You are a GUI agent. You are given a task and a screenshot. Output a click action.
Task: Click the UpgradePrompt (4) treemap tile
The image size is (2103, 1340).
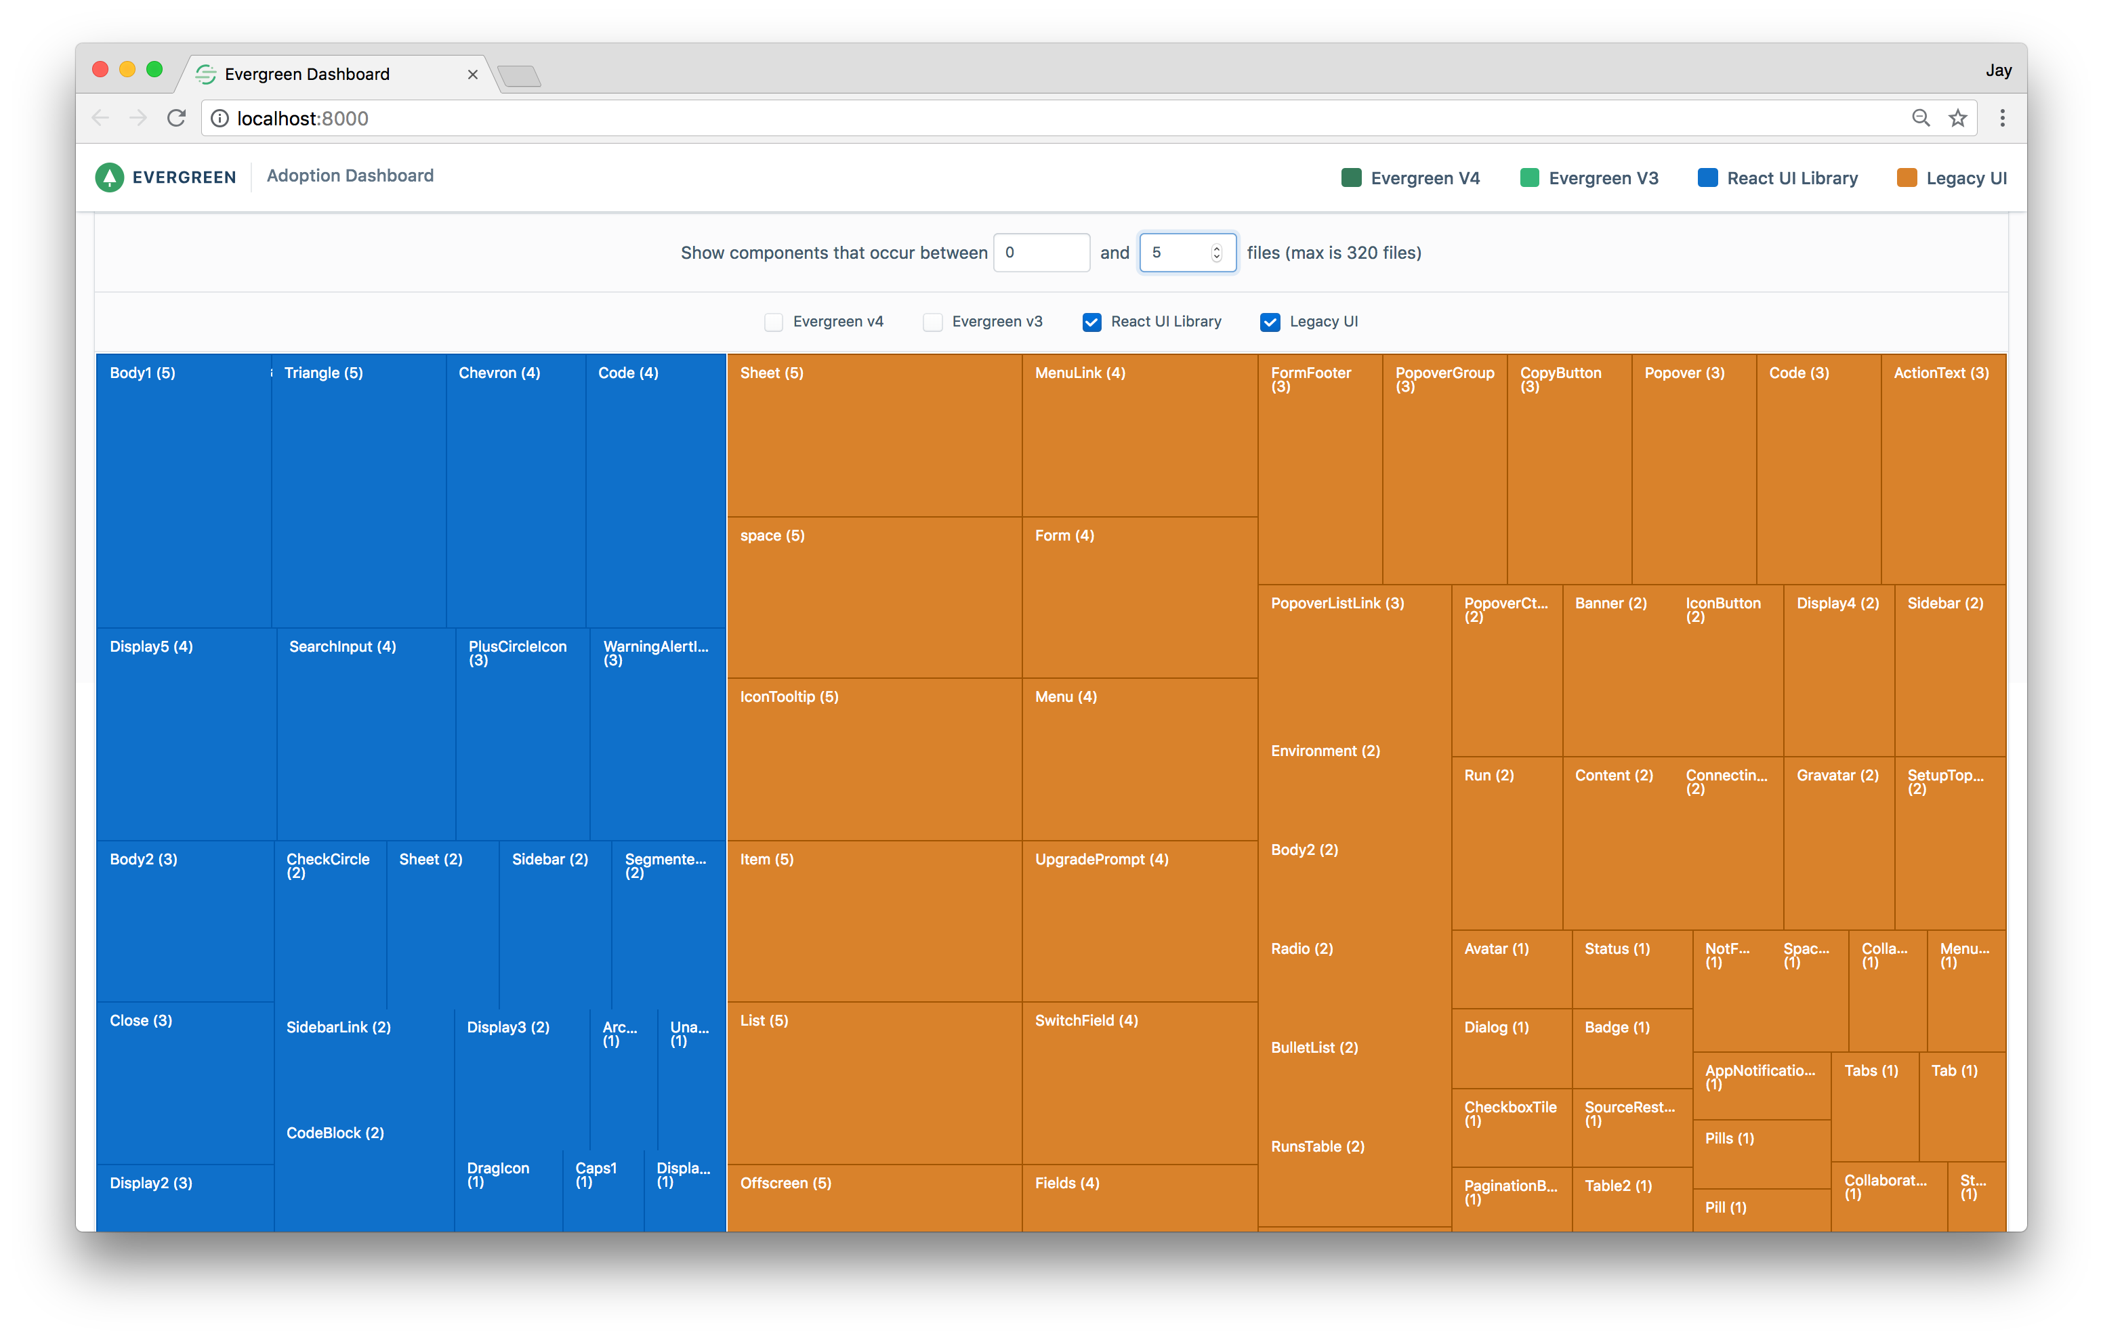coord(1139,921)
